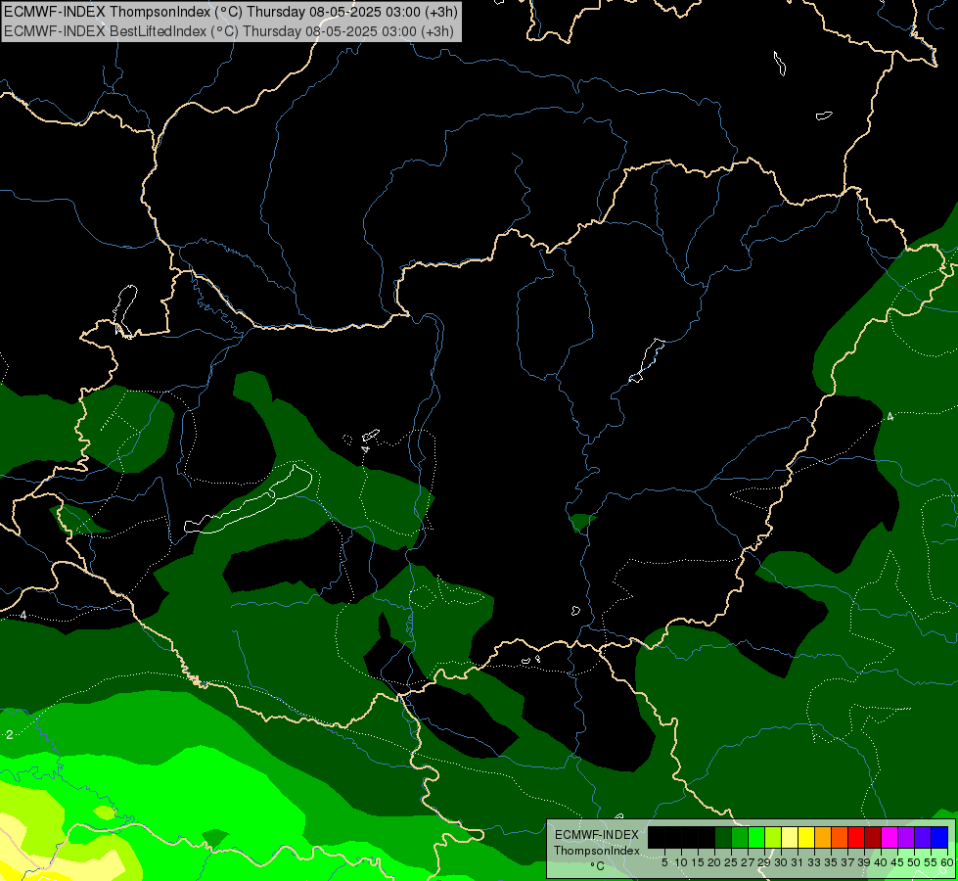The width and height of the screenshot is (958, 881).
Task: Click the contour label 2 on the map
Action: click(9, 735)
